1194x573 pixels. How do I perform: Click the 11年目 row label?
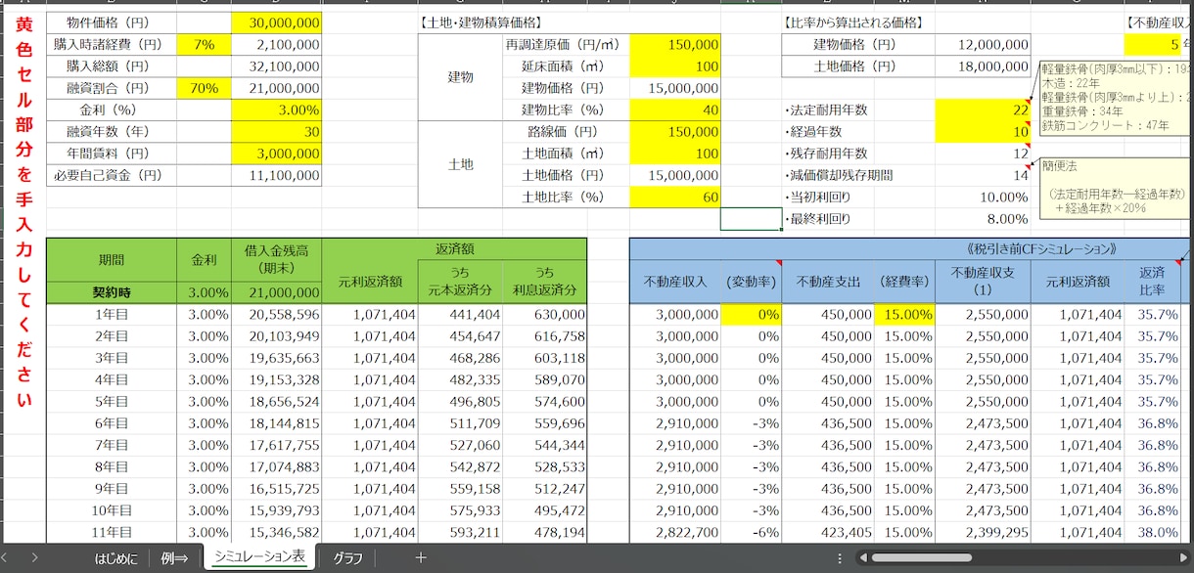pyautogui.click(x=111, y=533)
